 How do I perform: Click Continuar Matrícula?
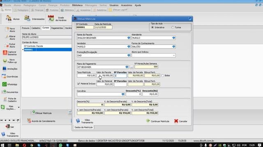[157, 121]
